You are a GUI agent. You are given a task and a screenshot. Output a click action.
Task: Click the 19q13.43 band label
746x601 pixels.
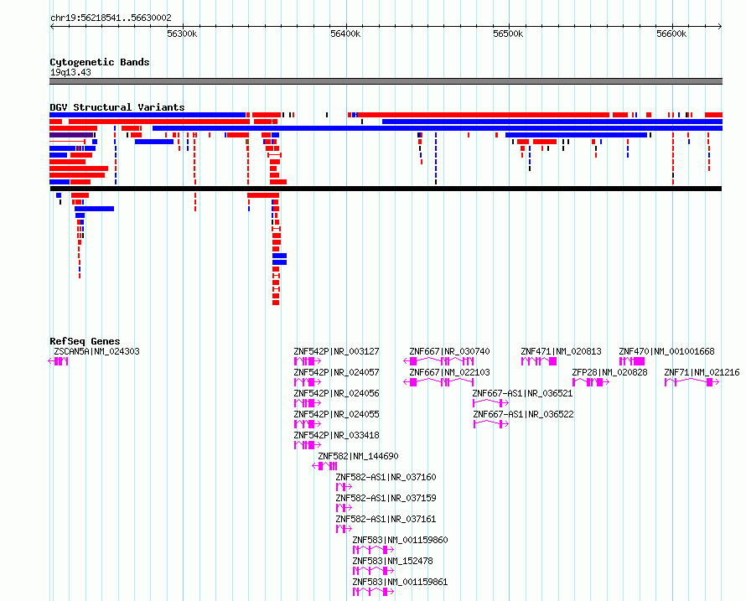(70, 72)
